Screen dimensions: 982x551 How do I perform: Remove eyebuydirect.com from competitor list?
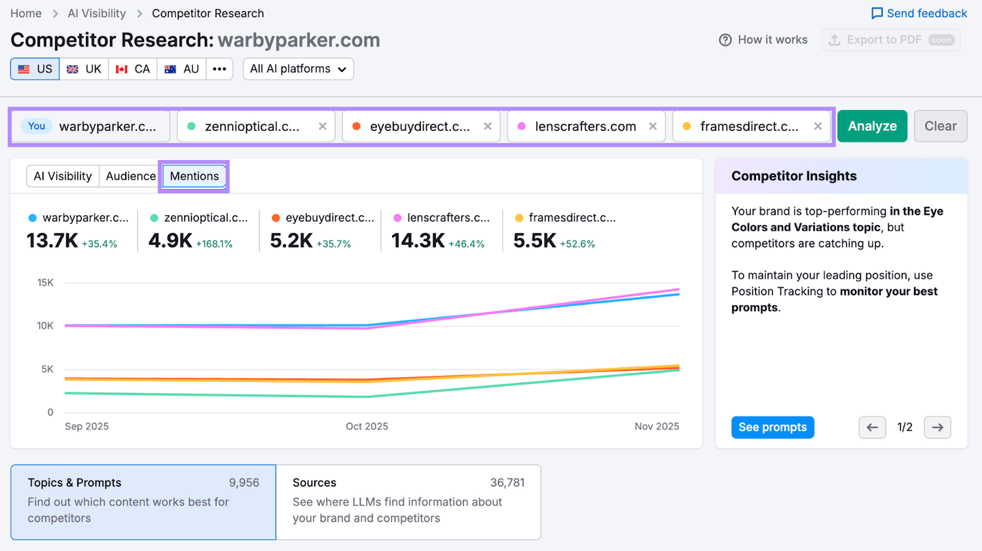pyautogui.click(x=487, y=126)
